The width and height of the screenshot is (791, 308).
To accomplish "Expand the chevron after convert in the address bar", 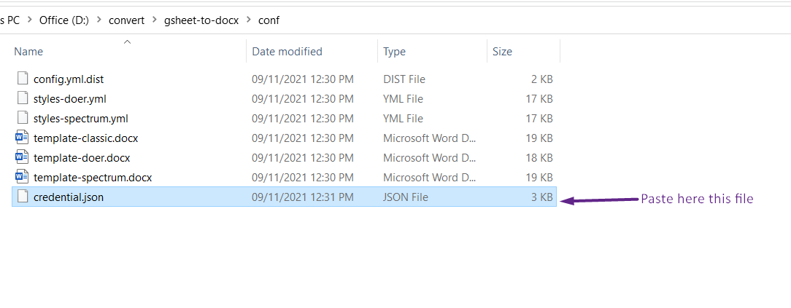I will (154, 20).
